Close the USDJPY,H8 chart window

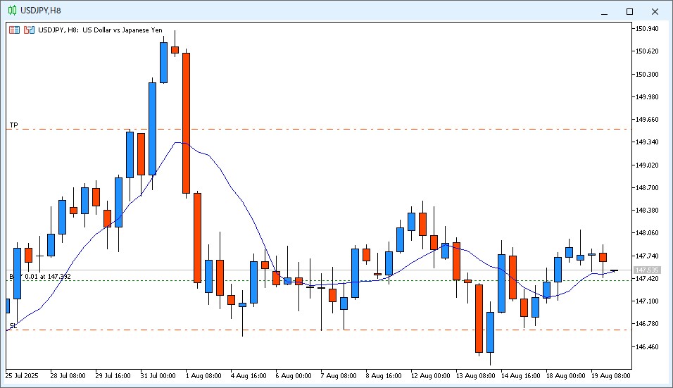tap(655, 11)
